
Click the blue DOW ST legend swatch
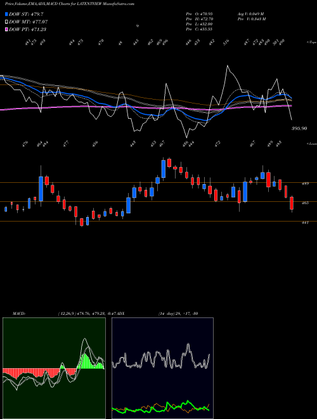[x=7, y=14]
